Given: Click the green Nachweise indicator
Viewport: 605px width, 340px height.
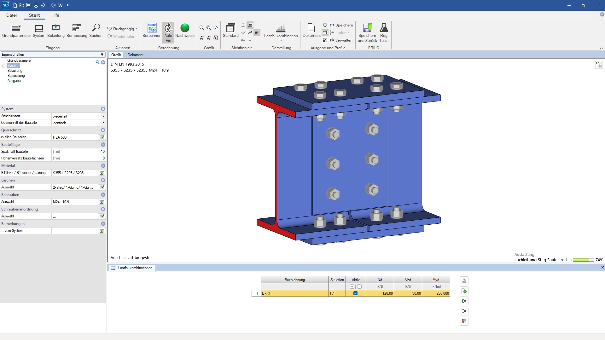Looking at the screenshot, I should pos(185,28).
